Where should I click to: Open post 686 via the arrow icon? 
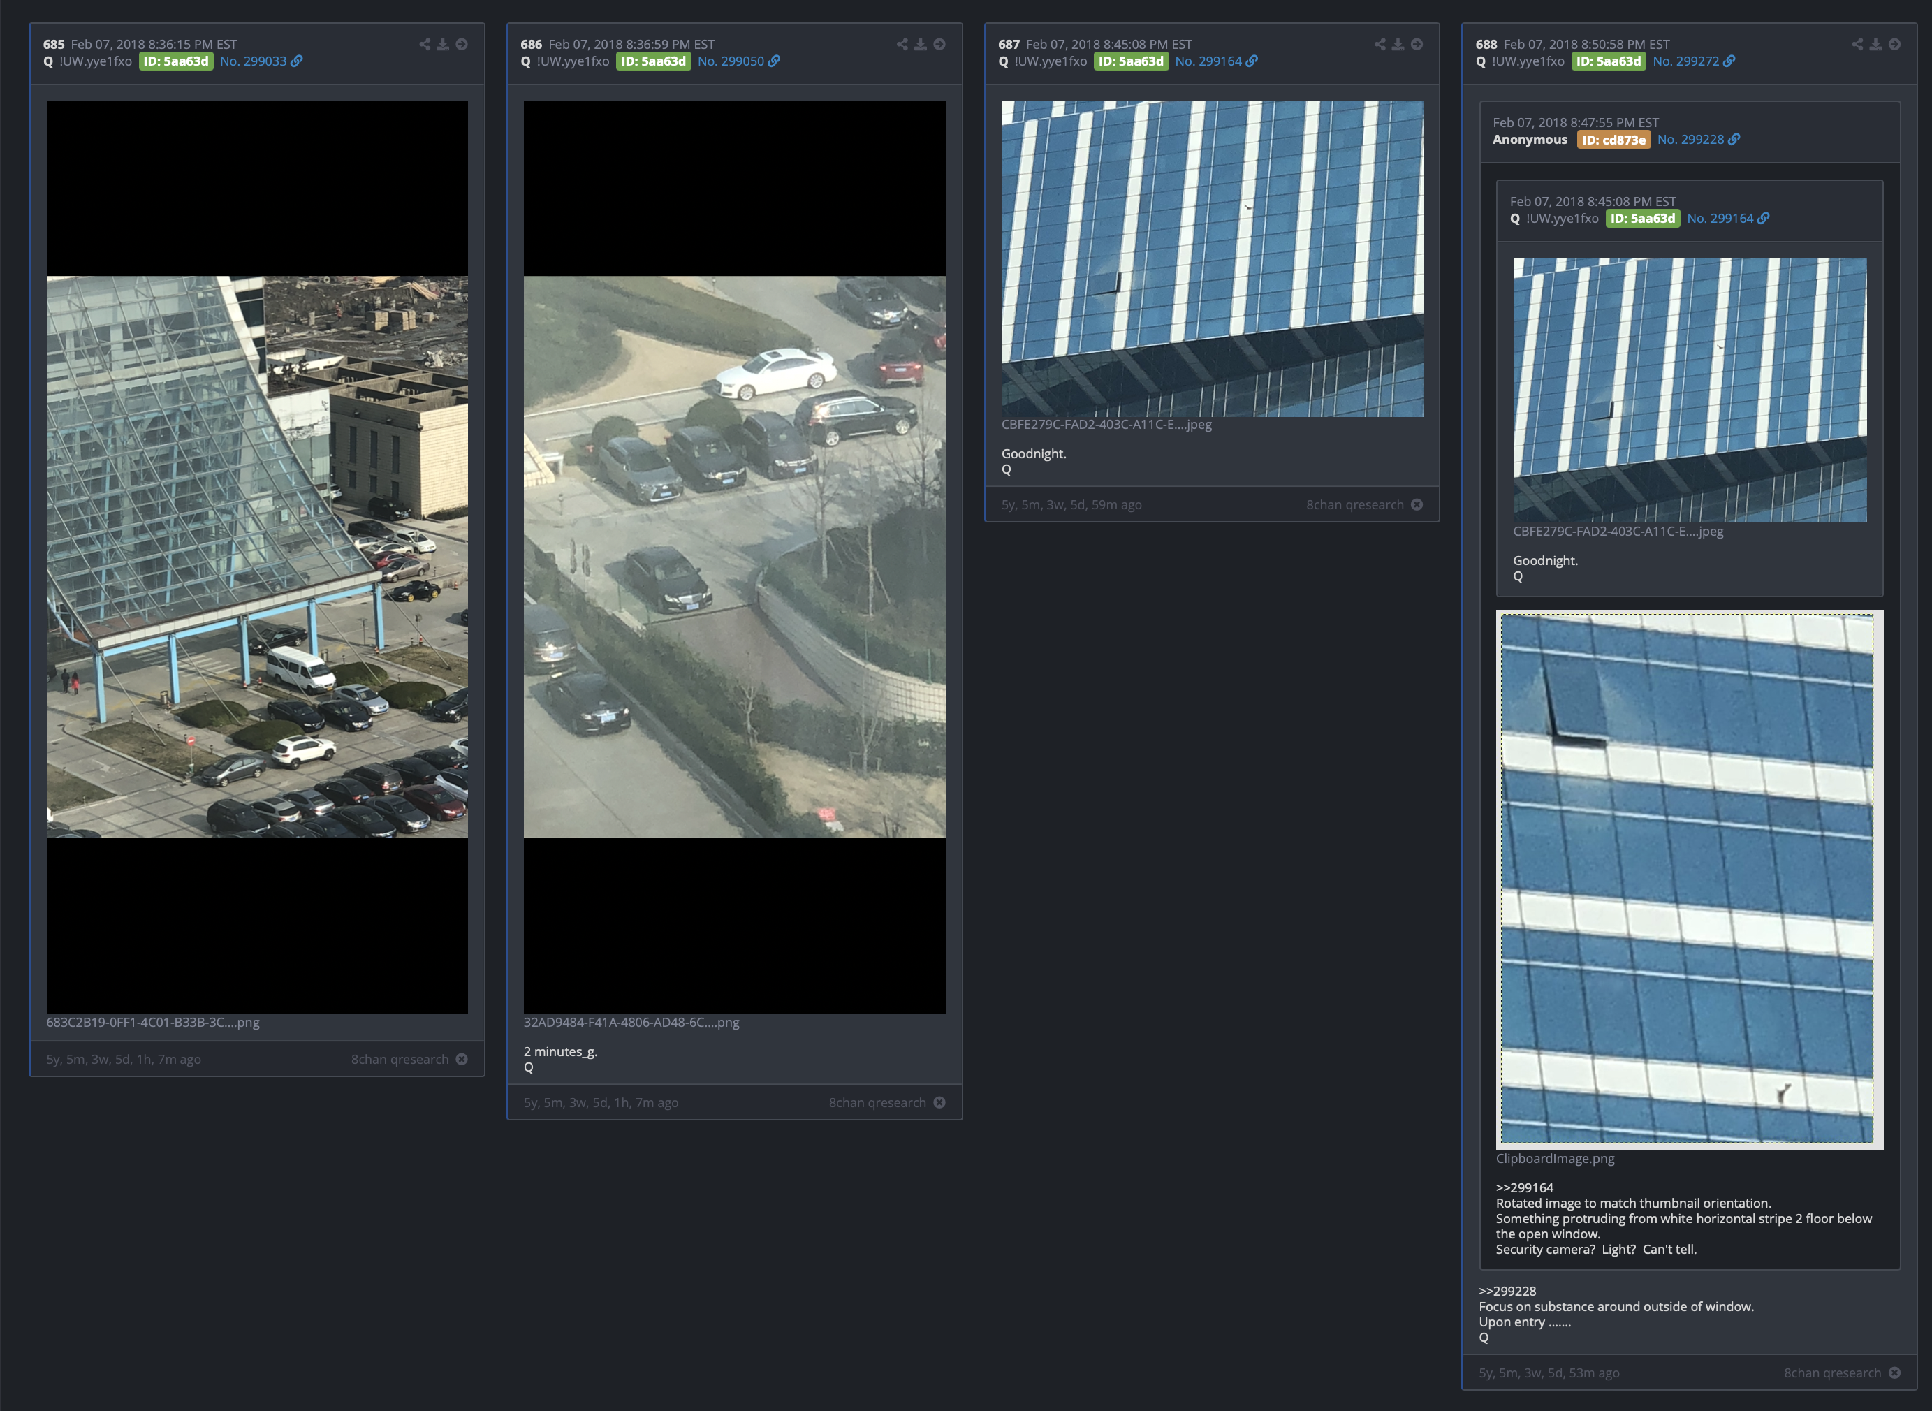[939, 45]
